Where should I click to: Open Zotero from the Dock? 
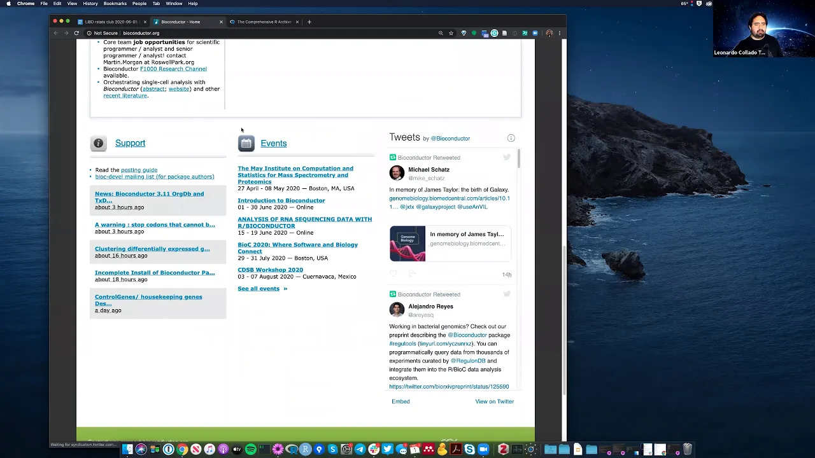point(504,450)
